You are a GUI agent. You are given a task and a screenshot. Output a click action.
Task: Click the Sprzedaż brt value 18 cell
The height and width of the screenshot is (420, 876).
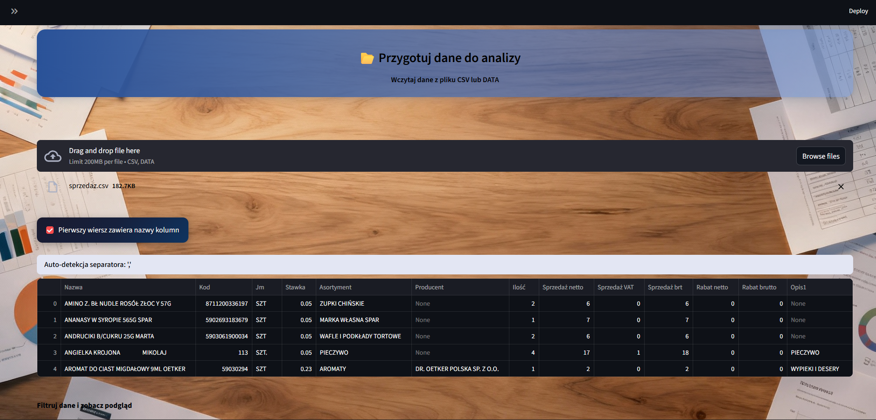tap(668, 352)
